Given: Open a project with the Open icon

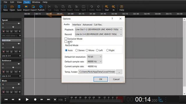Looking at the screenshot, I should point(12,8).
